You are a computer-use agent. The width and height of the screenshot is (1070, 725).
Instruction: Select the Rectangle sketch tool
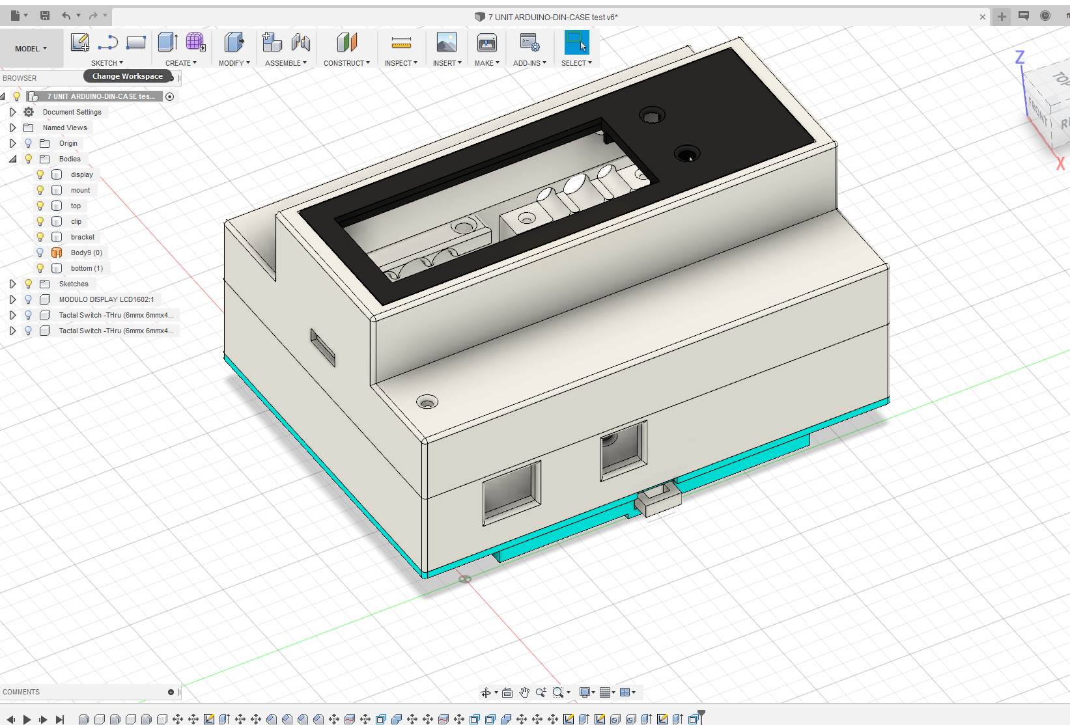[x=135, y=43]
